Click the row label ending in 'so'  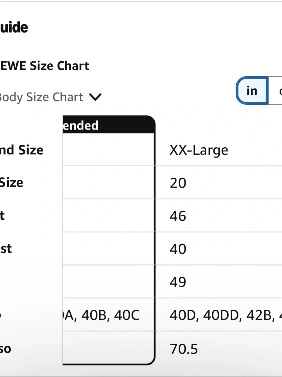pyautogui.click(x=5, y=349)
